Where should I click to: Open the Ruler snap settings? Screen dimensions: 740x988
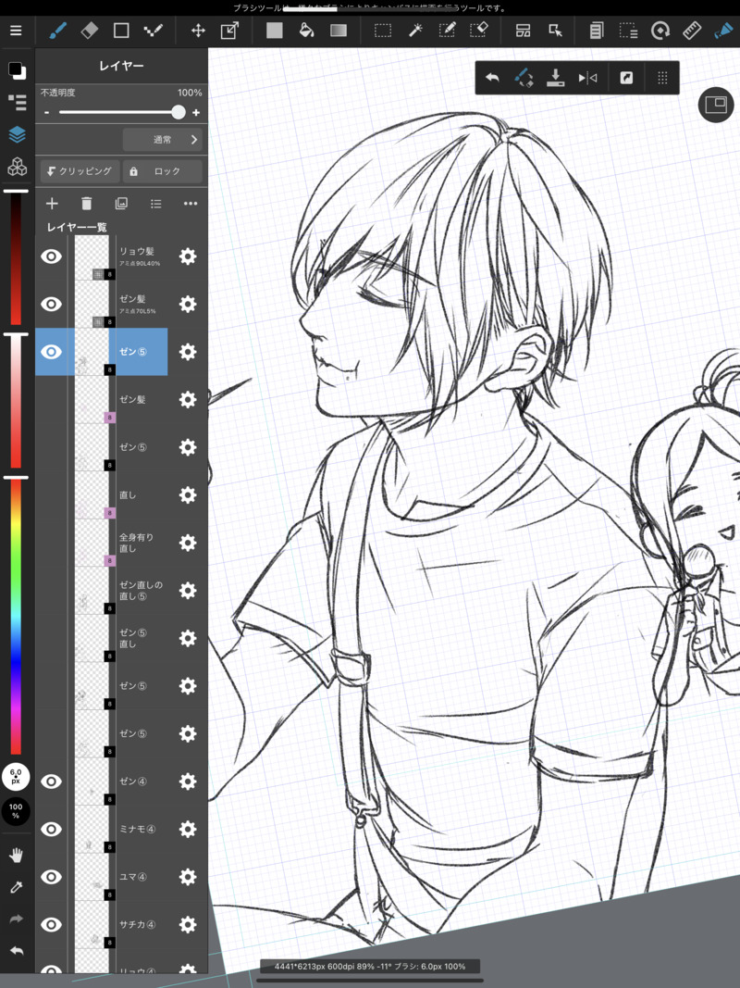coord(692,31)
